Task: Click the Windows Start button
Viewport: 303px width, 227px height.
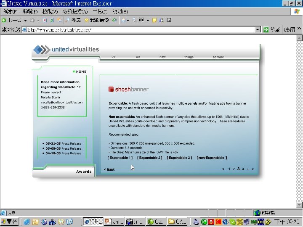Action: (x=9, y=222)
